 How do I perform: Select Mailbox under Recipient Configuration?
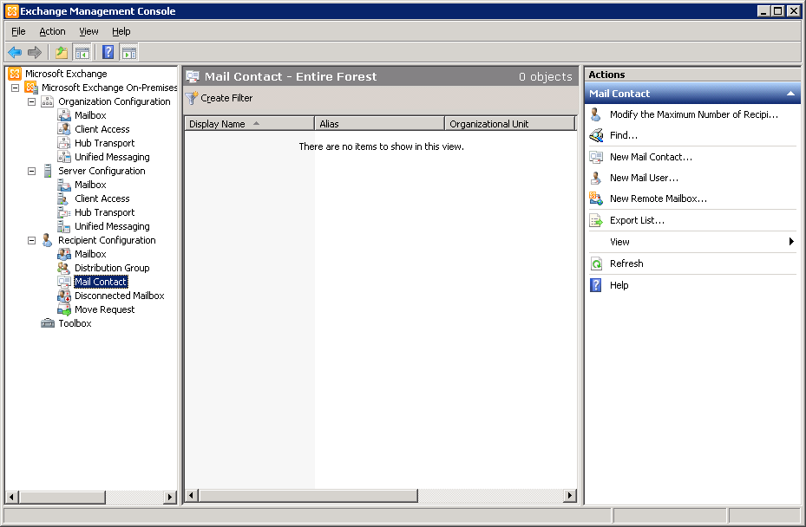click(90, 254)
